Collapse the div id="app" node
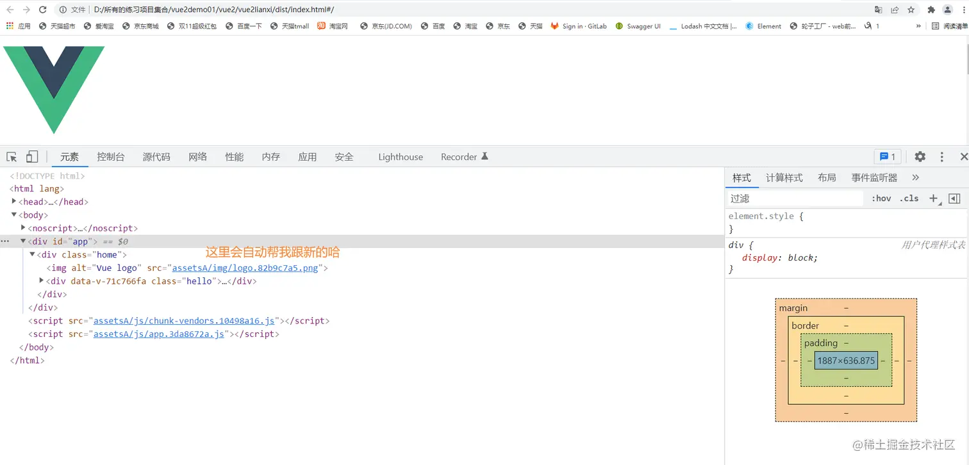This screenshot has height=465, width=969. click(x=23, y=241)
